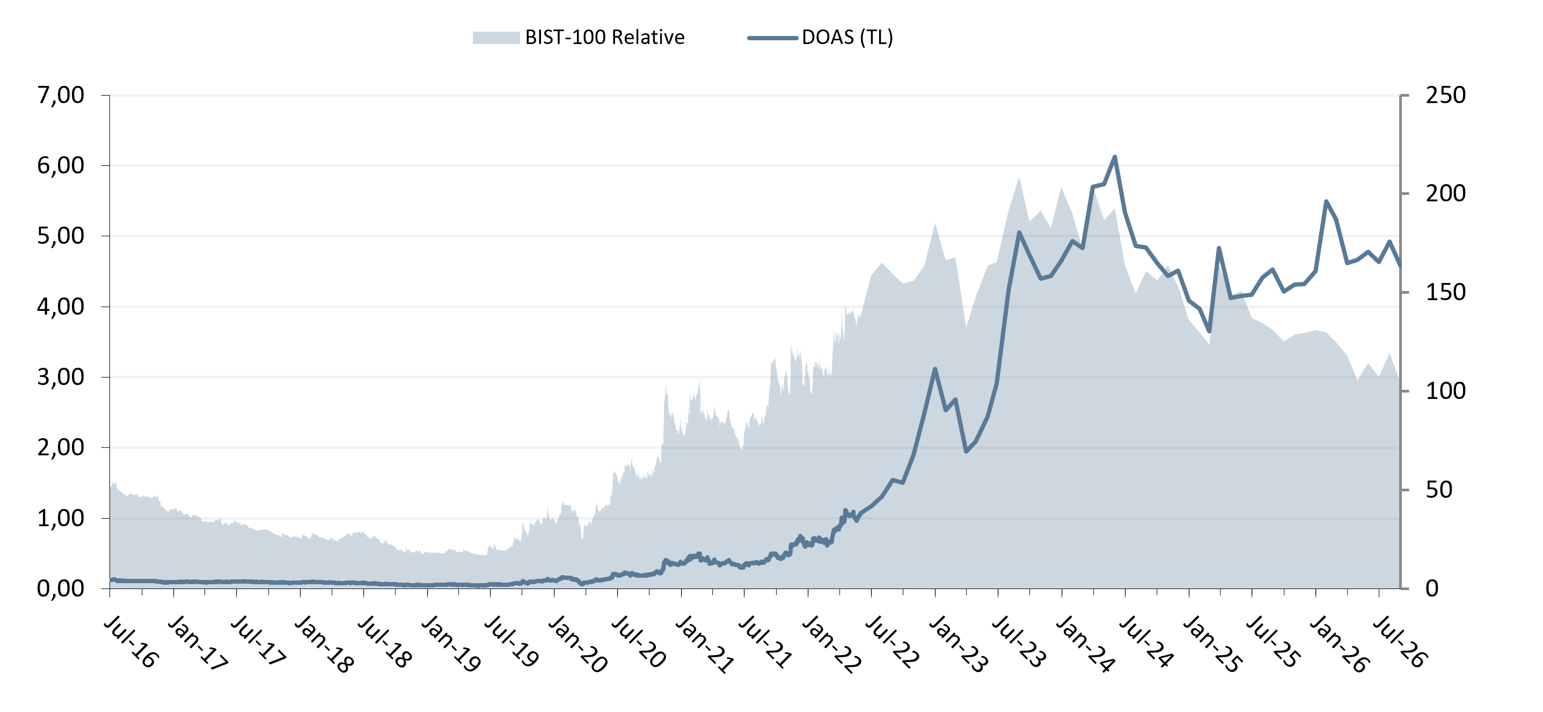The height and width of the screenshot is (712, 1543).
Task: Click the Jul-20 date label
Action: (639, 642)
